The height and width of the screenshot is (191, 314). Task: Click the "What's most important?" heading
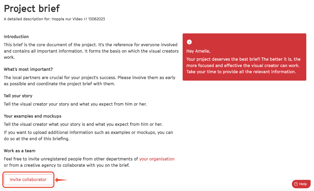click(28, 69)
